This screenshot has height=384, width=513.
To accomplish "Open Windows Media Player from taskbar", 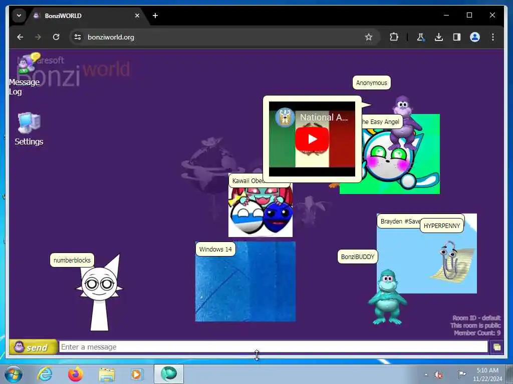I will pyautogui.click(x=137, y=374).
